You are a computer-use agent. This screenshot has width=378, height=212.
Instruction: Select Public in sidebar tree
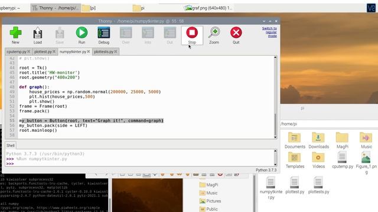pyautogui.click(x=208, y=209)
